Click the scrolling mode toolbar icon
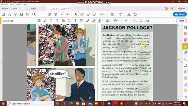188x106 pixels. (x=120, y=14)
